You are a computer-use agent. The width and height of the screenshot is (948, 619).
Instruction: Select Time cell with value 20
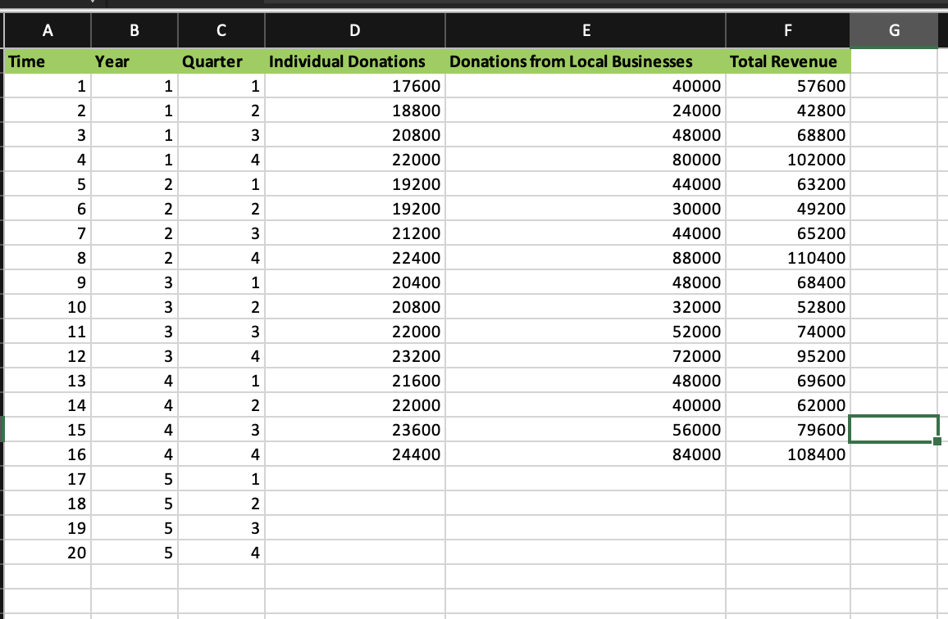tap(48, 553)
